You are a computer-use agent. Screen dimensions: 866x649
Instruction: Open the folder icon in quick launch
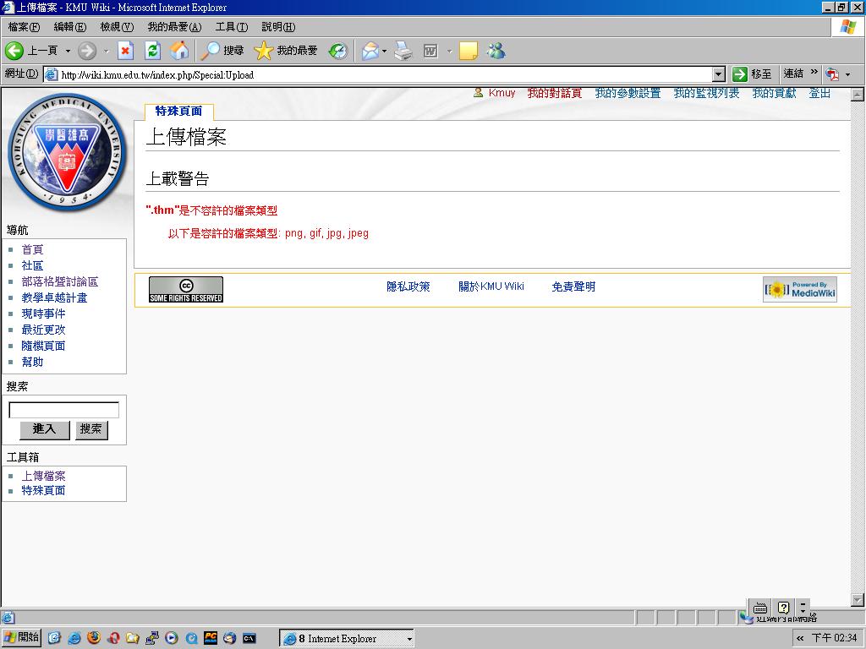click(133, 638)
